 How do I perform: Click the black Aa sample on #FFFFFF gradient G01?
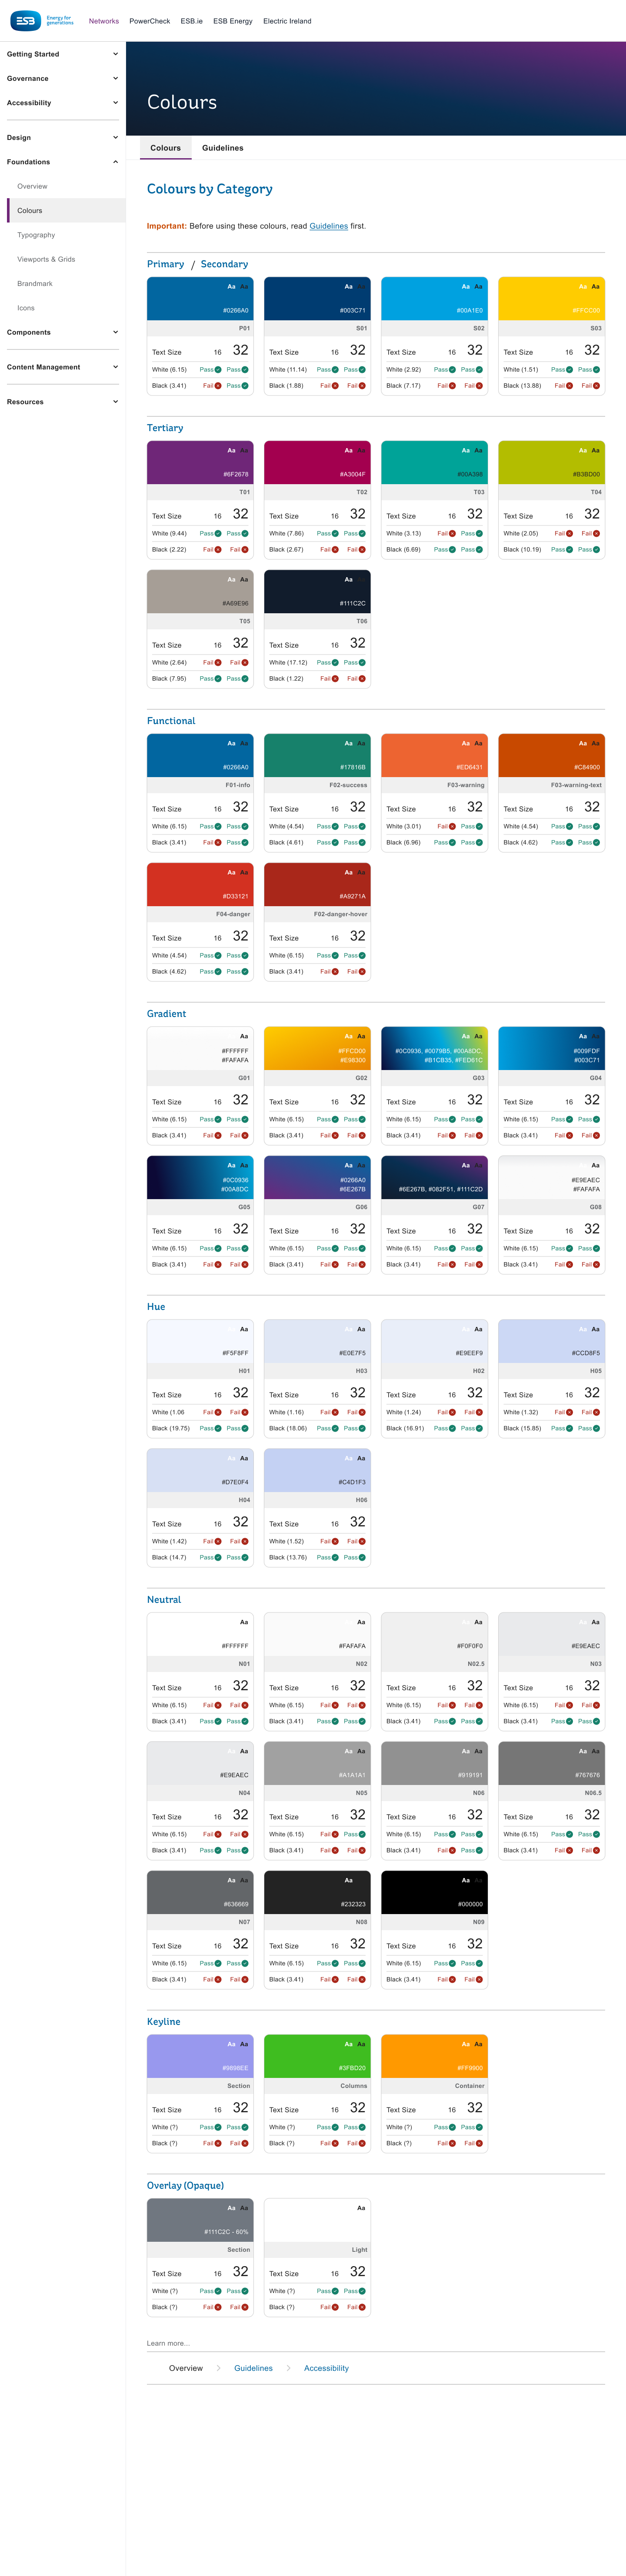tap(243, 1036)
